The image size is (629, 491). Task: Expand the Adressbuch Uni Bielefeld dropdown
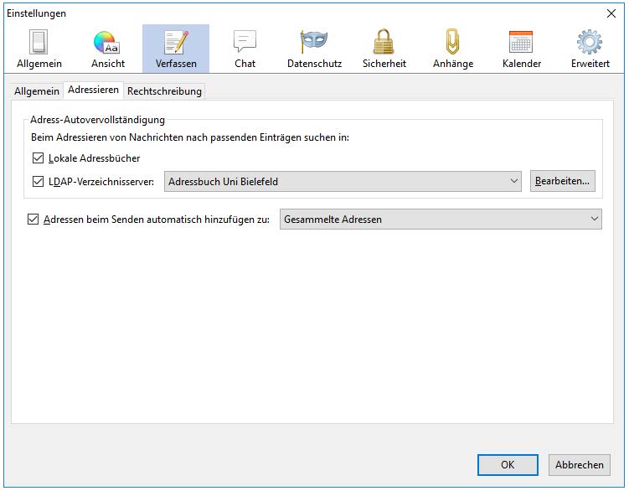(x=343, y=181)
